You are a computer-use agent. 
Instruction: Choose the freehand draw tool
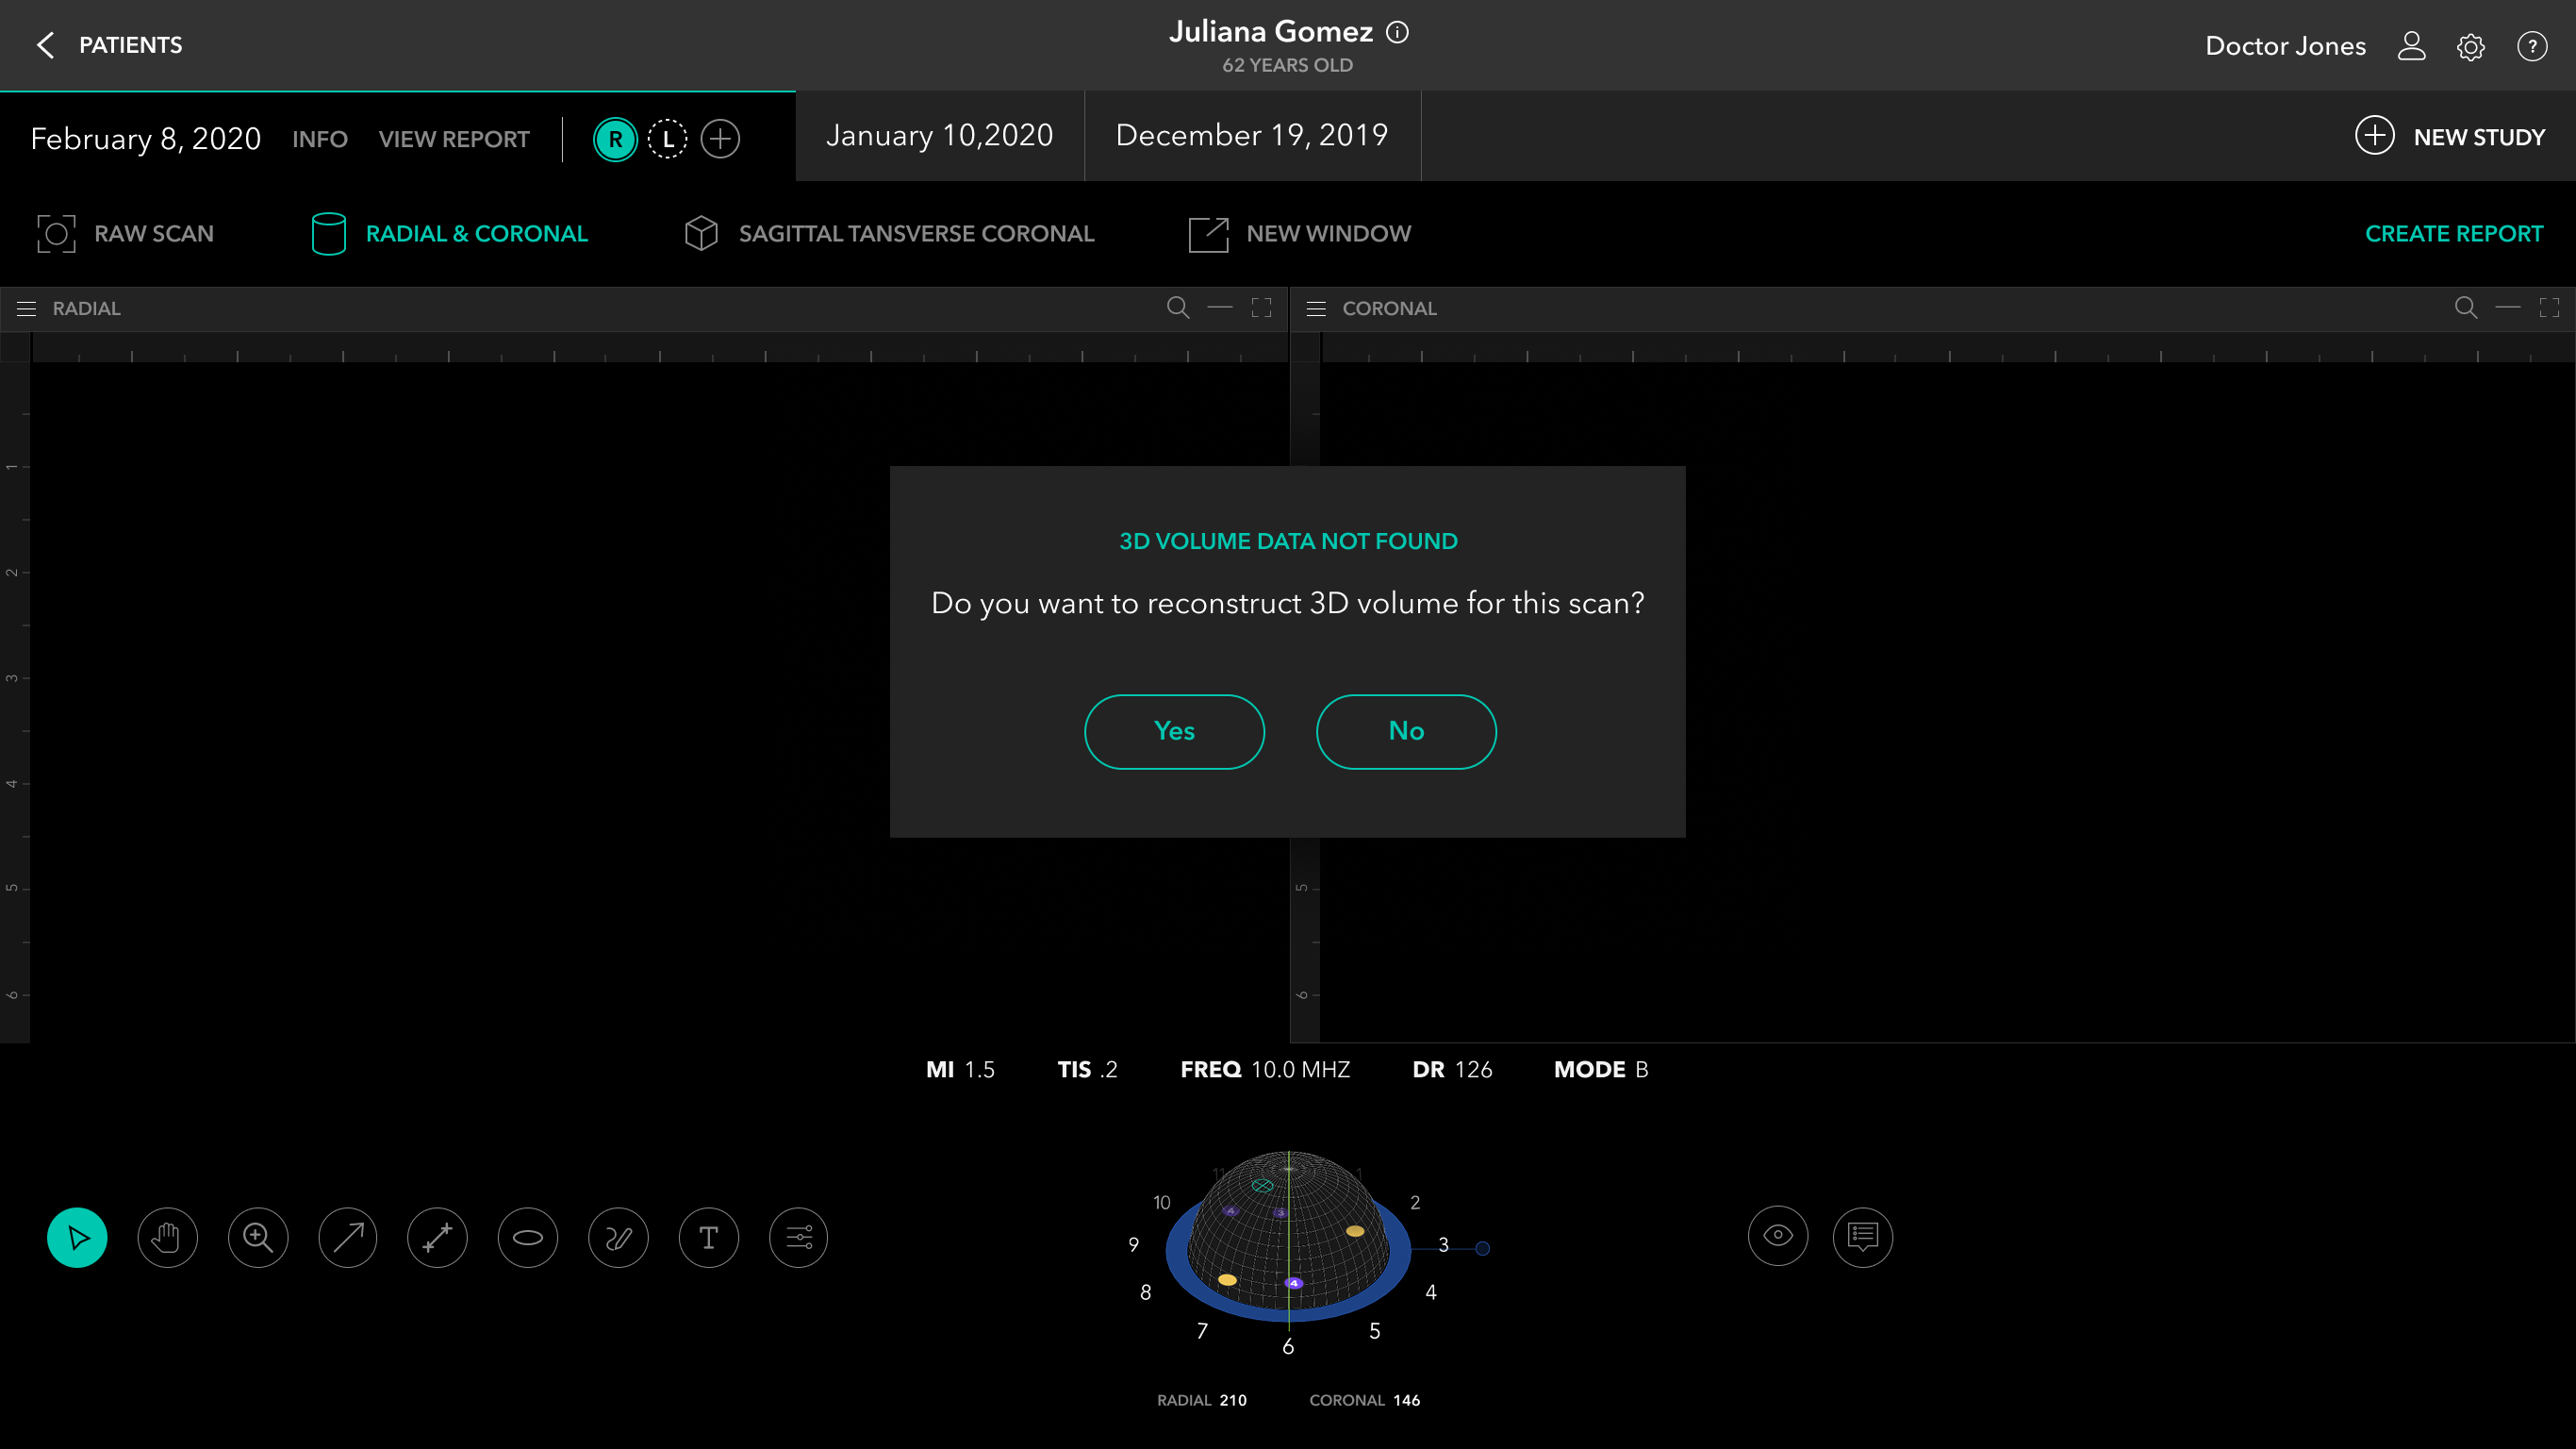point(618,1238)
